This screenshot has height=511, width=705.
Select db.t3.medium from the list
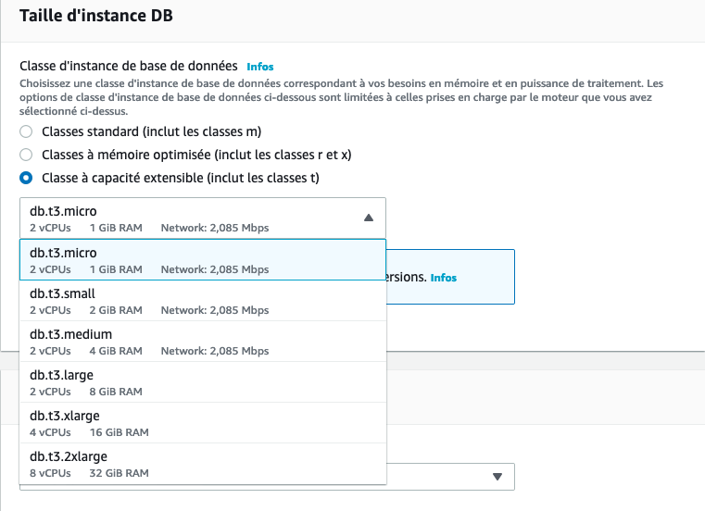[202, 341]
